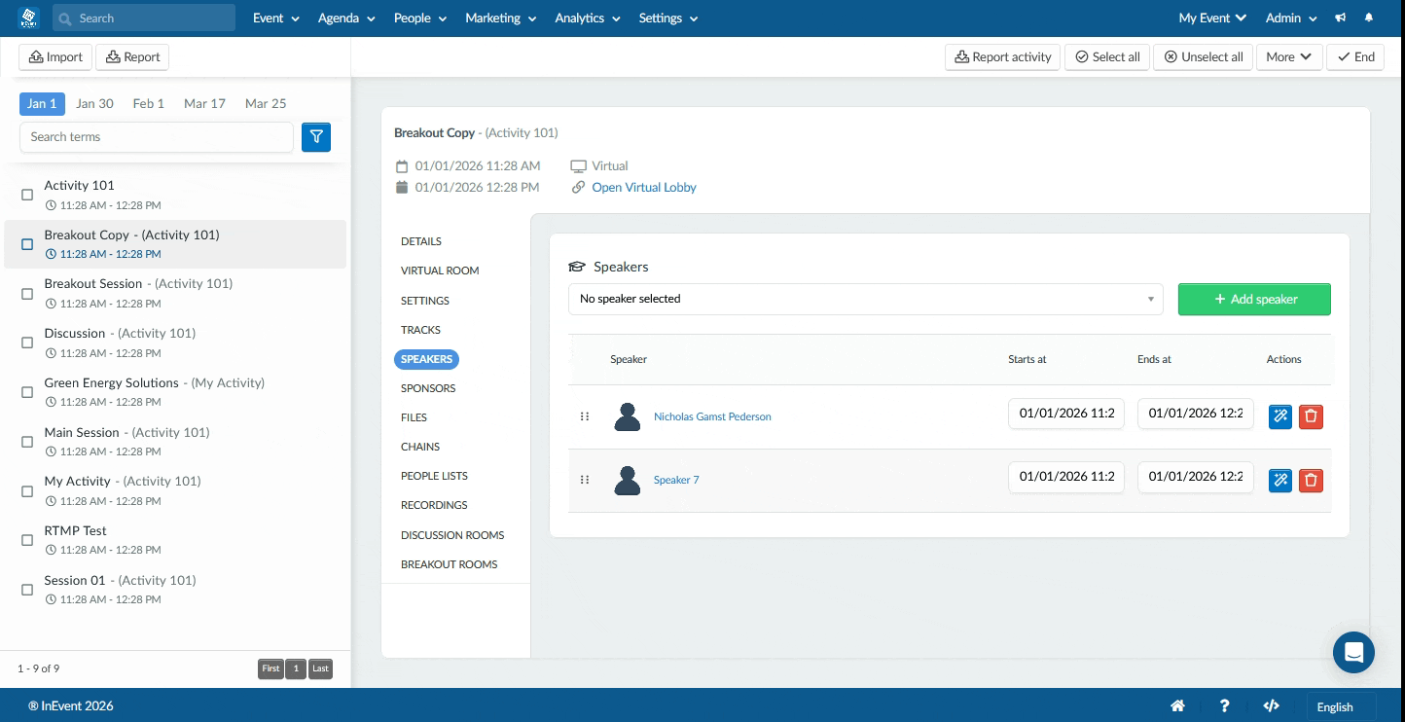Grab the drag handle for Nicholas Gamst Pederson
The image size is (1405, 722).
pyautogui.click(x=585, y=416)
